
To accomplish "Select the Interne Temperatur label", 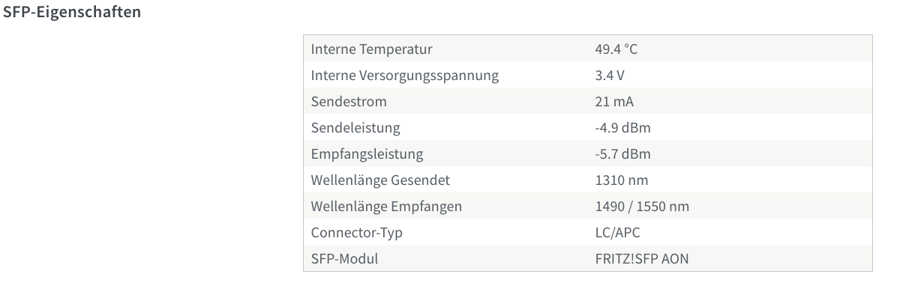I will tap(372, 49).
